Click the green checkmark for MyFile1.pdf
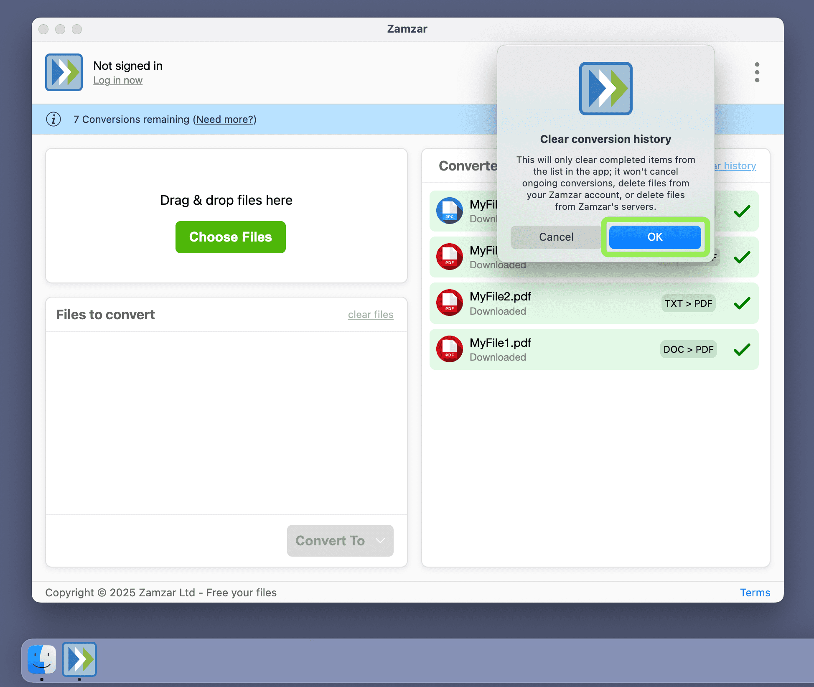Screen dimensions: 814x687 pos(742,349)
